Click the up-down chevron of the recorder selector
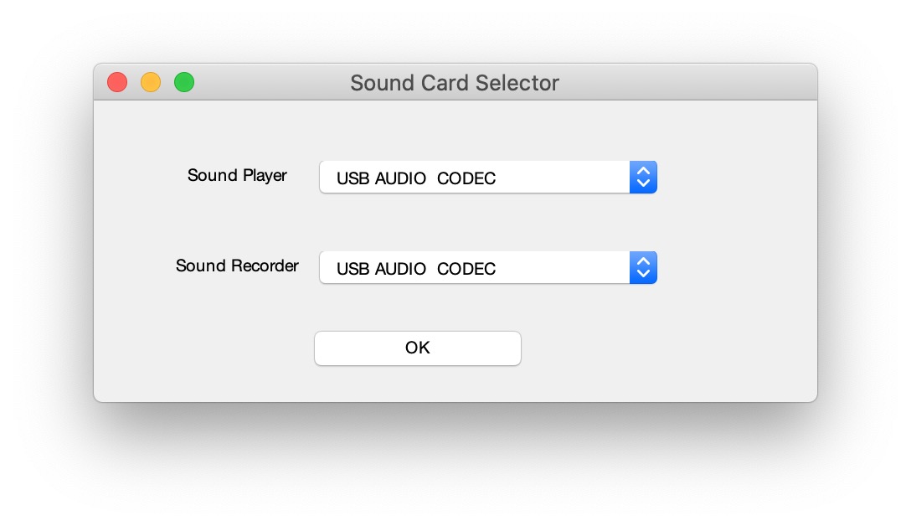Screen dimensions: 911x526 click(643, 268)
